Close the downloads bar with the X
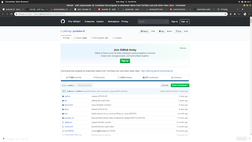The height and width of the screenshot is (142, 252). [x=249, y=138]
